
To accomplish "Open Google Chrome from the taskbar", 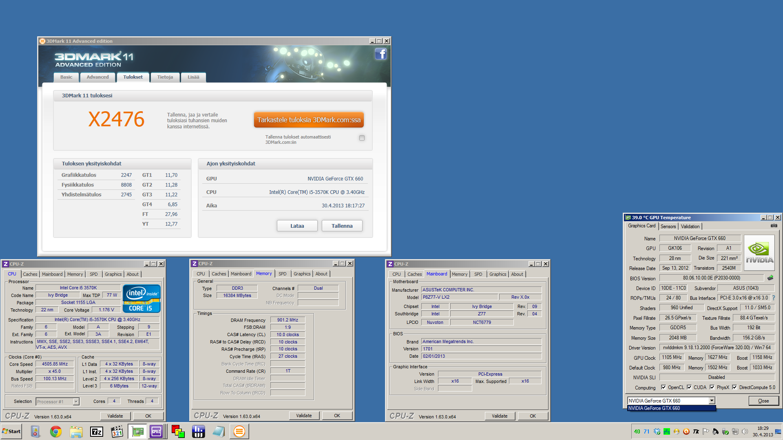I will click(56, 431).
